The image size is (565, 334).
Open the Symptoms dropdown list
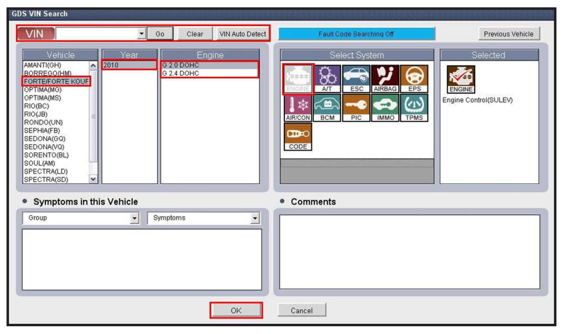(255, 218)
